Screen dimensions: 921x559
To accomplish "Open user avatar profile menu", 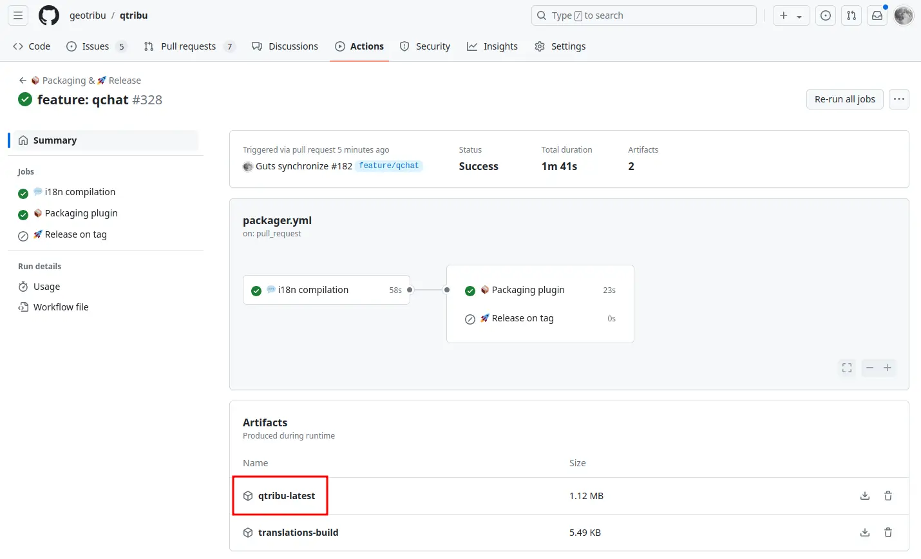I will pyautogui.click(x=904, y=15).
